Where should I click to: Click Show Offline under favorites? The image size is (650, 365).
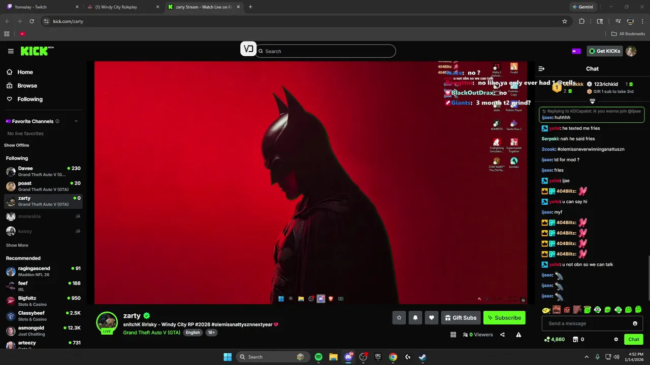[17, 145]
